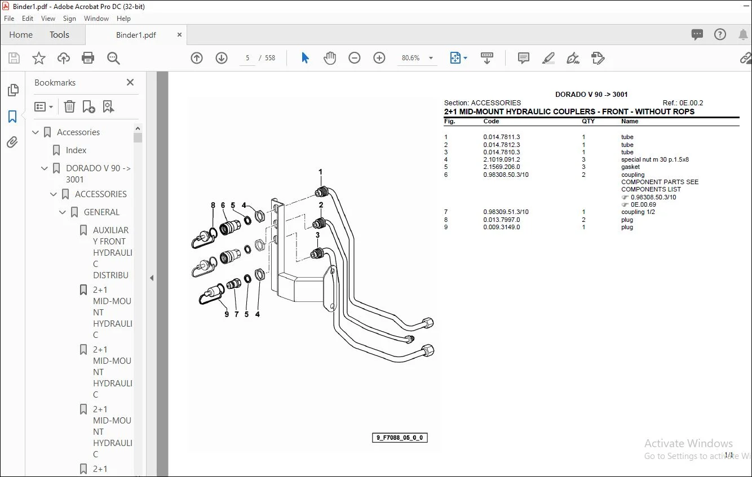The width and height of the screenshot is (752, 477).
Task: Click the upload to cloud icon
Action: [64, 58]
